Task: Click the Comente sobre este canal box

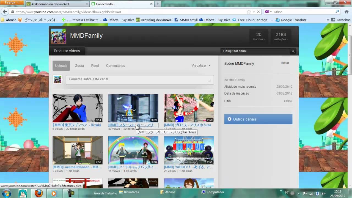Action: [x=140, y=79]
